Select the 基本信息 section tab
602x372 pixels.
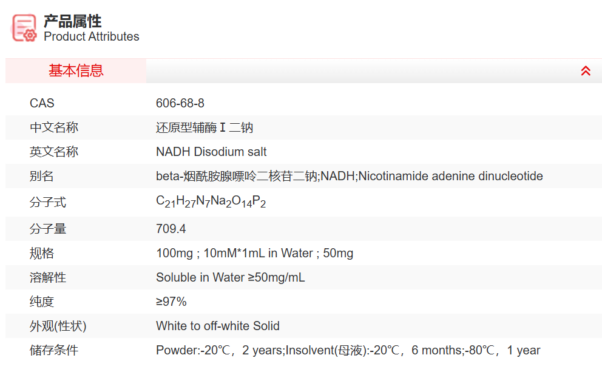[76, 71]
